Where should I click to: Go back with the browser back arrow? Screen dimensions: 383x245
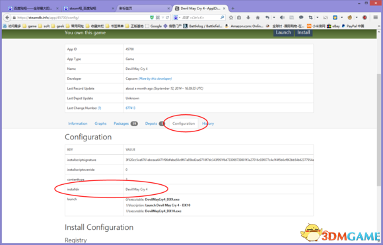(7, 18)
